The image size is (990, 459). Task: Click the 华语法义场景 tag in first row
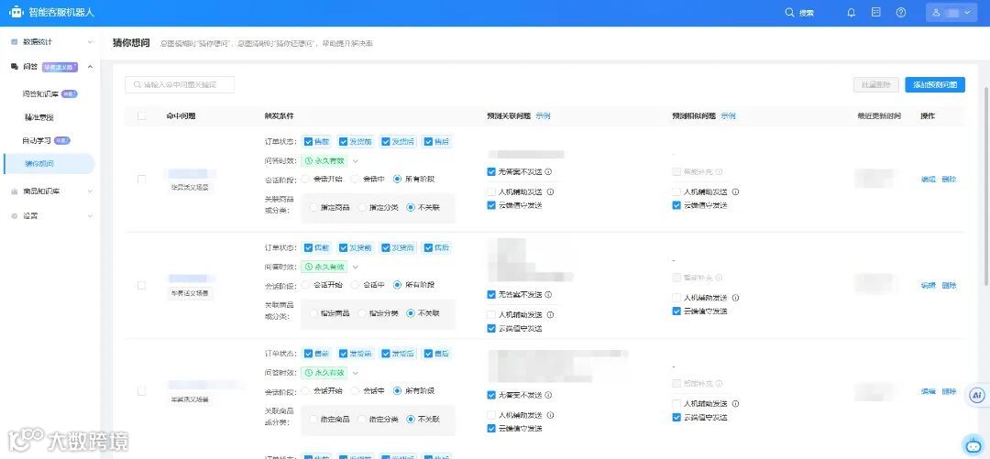tap(190, 188)
